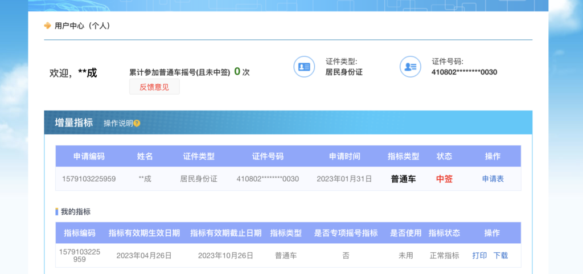Click the 正常指标 status cell
Image resolution: width=583 pixels, height=274 pixels.
(444, 256)
